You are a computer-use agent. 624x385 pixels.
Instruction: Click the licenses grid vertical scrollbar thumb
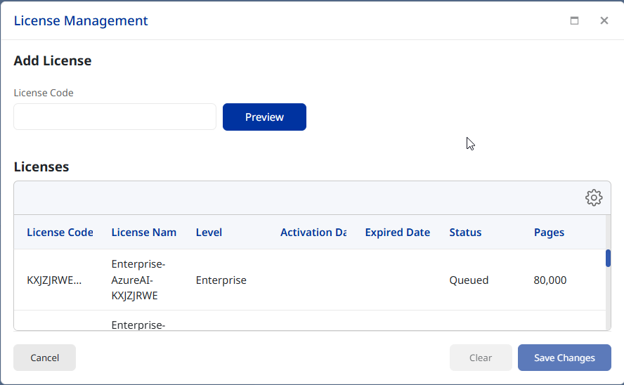point(608,259)
